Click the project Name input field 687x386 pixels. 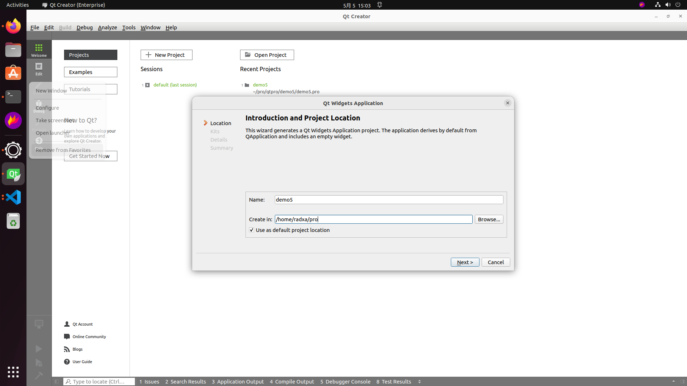click(x=389, y=200)
